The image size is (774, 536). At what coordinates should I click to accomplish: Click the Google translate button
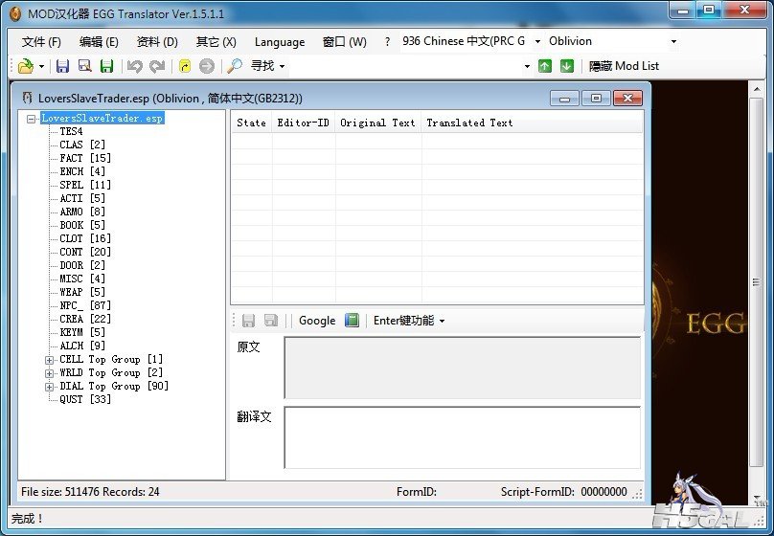317,321
